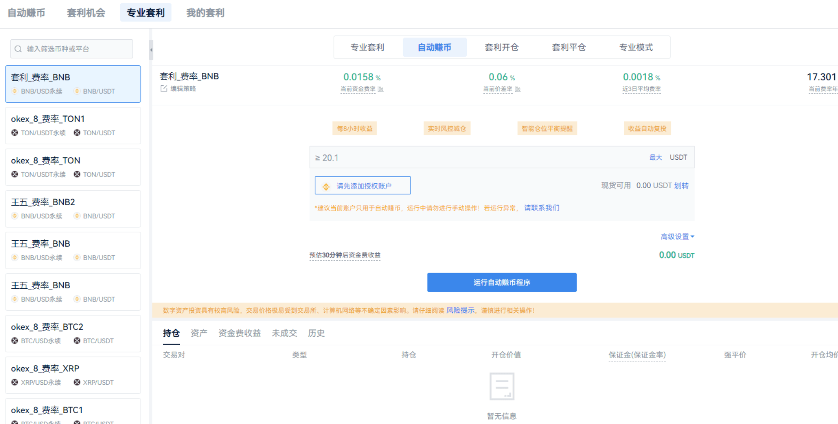The width and height of the screenshot is (838, 424).
Task: Click TON/USDT spot icon in okex_8_费率_TON1 card
Action: pyautogui.click(x=77, y=133)
